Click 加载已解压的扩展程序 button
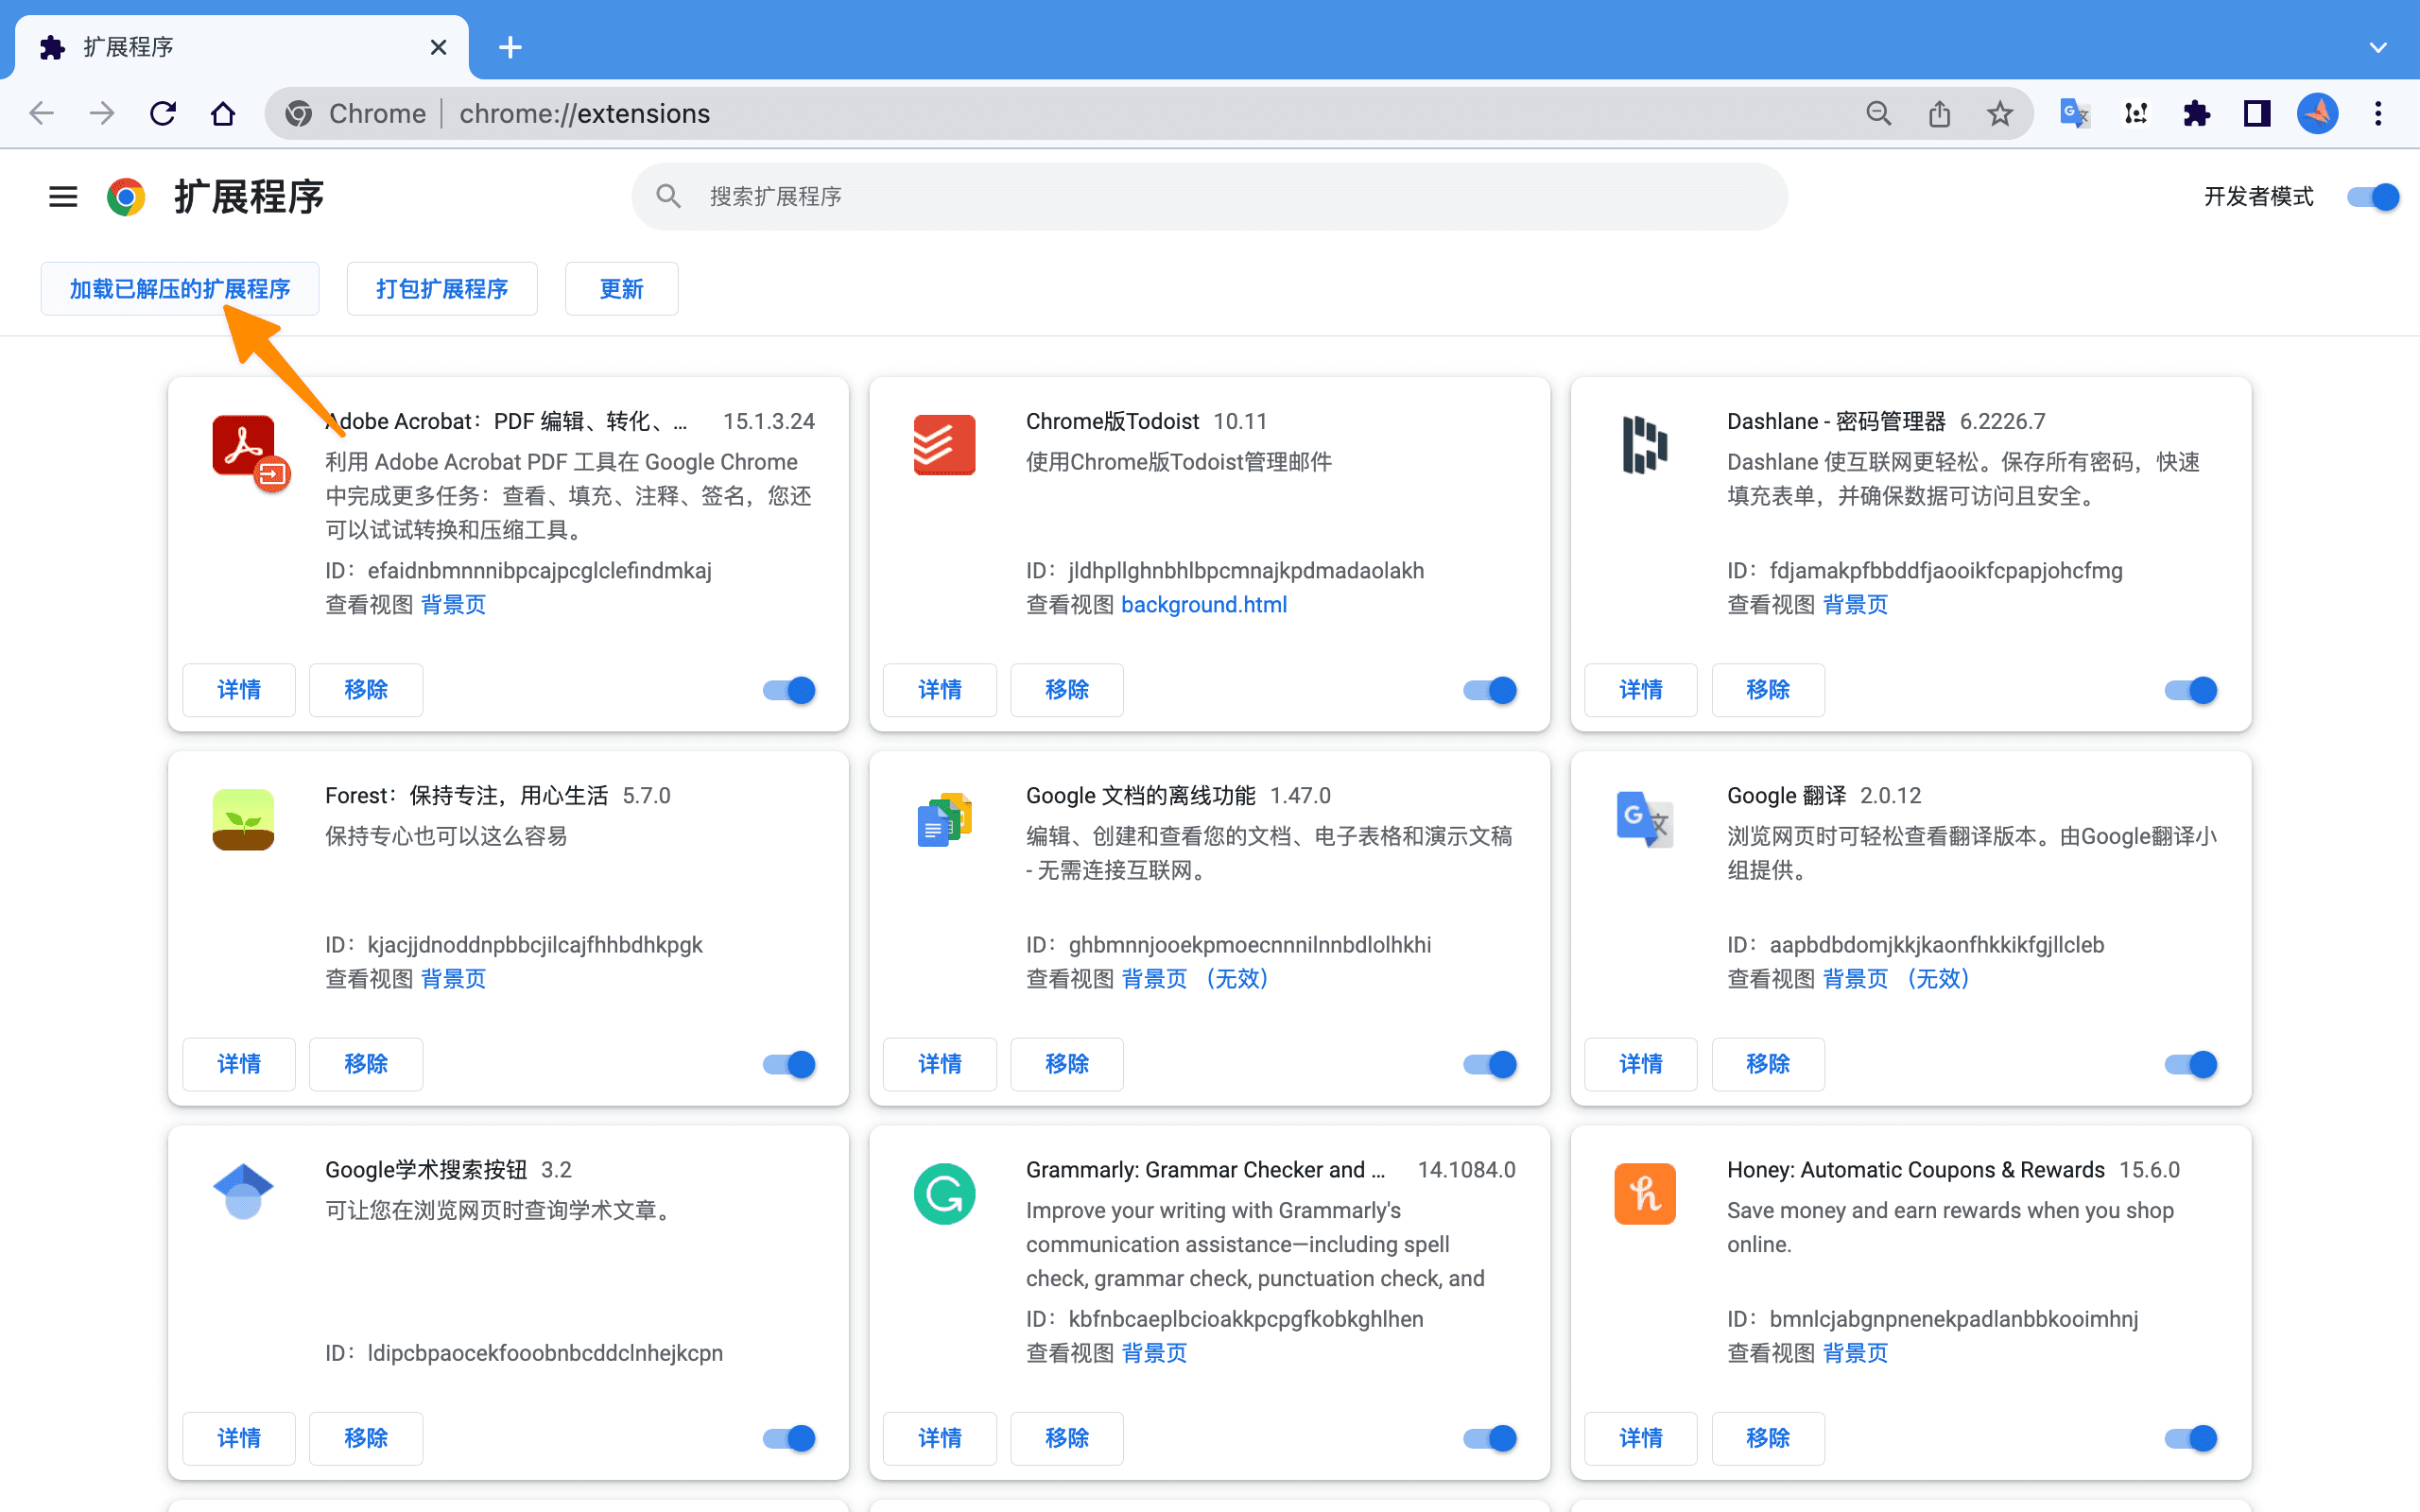This screenshot has height=1512, width=2420. [x=180, y=289]
